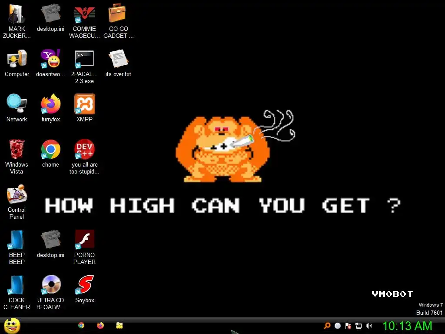Select the PORNO PLAYER Flash icon
Image resolution: width=445 pixels, height=334 pixels.
[84, 247]
